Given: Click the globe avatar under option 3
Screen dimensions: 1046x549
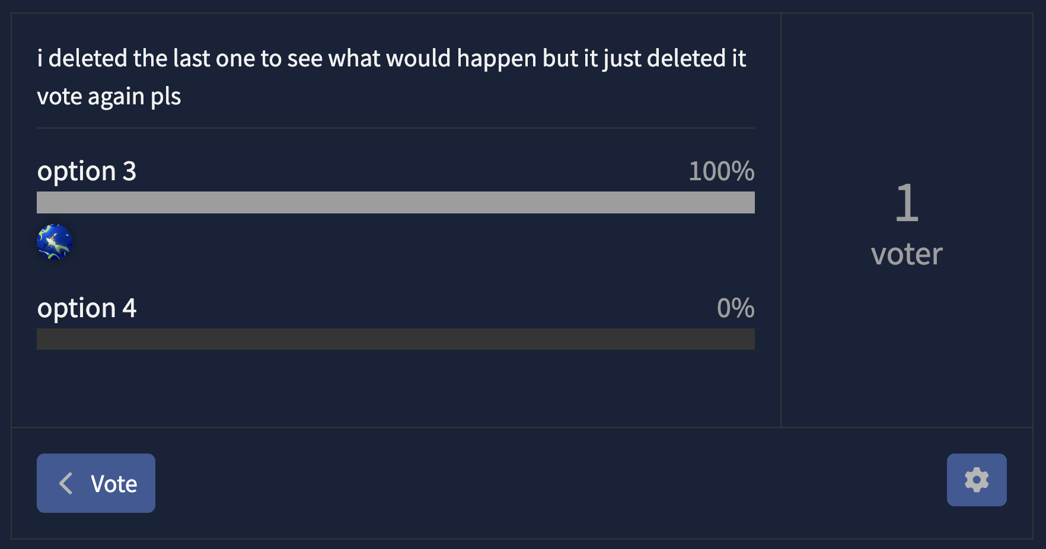Looking at the screenshot, I should pos(55,242).
